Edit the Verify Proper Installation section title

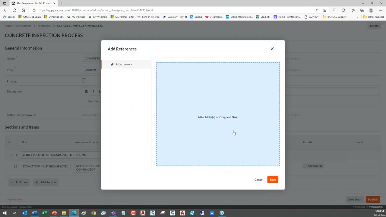click(60, 155)
